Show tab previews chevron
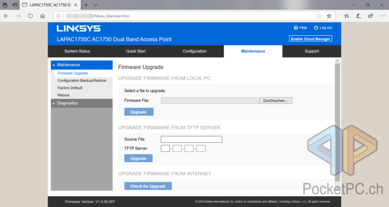 point(96,5)
